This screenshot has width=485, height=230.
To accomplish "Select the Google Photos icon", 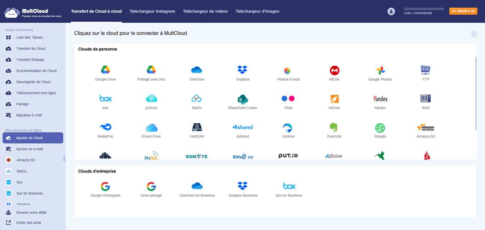I will pyautogui.click(x=380, y=70).
